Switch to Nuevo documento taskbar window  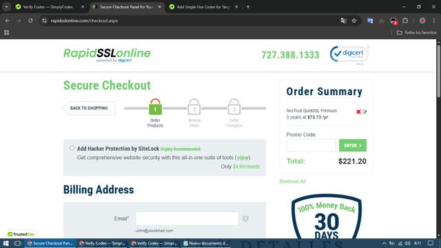click(206, 243)
